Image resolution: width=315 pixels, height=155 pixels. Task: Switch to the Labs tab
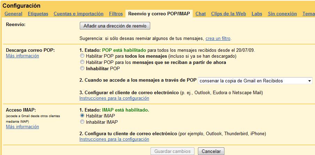(257, 14)
